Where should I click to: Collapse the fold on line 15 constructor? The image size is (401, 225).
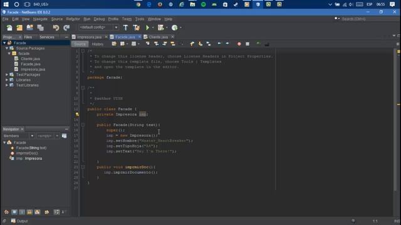coord(83,125)
